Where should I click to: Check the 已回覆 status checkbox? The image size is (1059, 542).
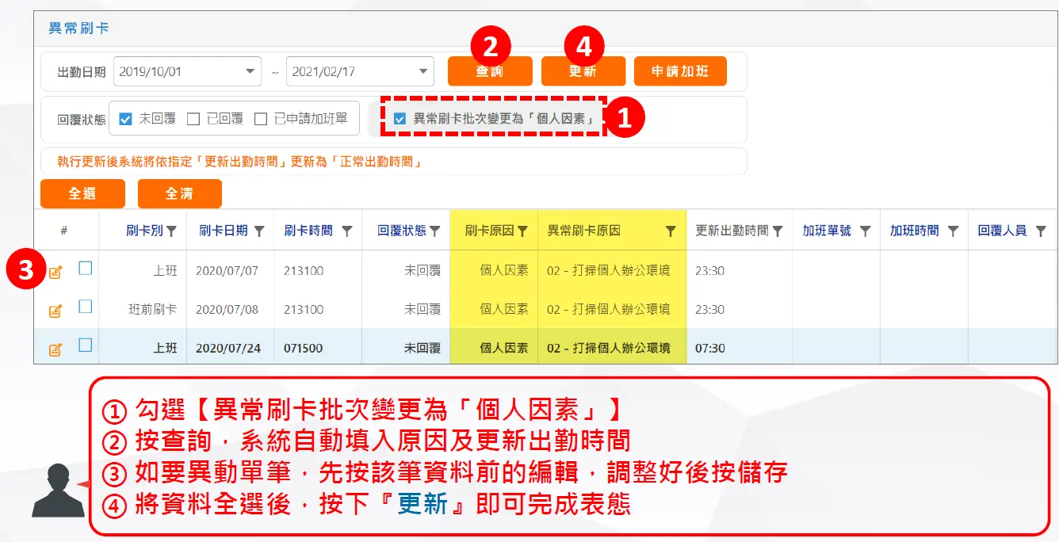coord(193,119)
